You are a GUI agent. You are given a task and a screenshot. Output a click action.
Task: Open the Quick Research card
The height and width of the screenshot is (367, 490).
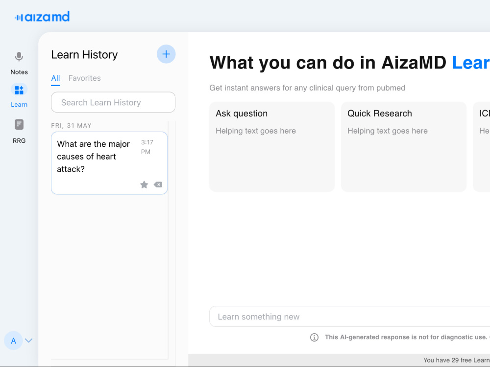403,147
